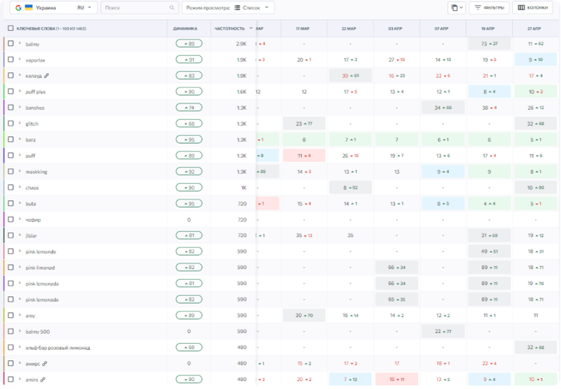Image resolution: width=561 pixels, height=389 pixels.
Task: Click keyword text чефир
Action: click(x=33, y=220)
